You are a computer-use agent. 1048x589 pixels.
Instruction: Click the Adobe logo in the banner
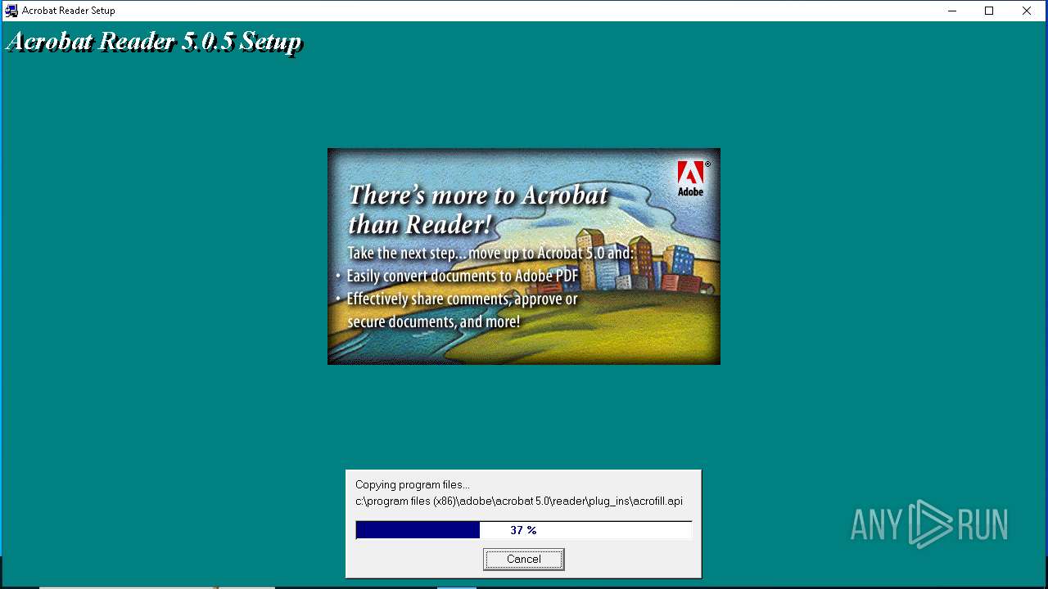[x=690, y=178]
